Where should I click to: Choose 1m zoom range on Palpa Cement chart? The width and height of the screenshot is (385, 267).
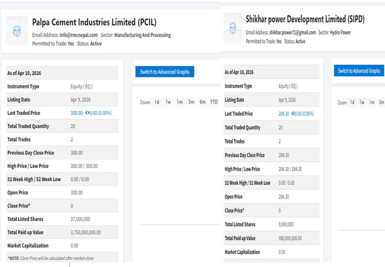click(180, 102)
